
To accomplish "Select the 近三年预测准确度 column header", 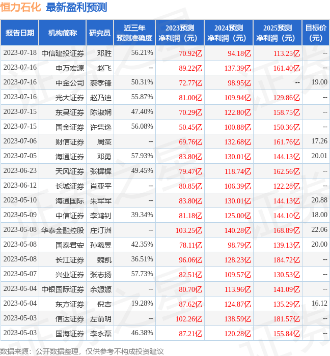I will (x=134, y=33).
